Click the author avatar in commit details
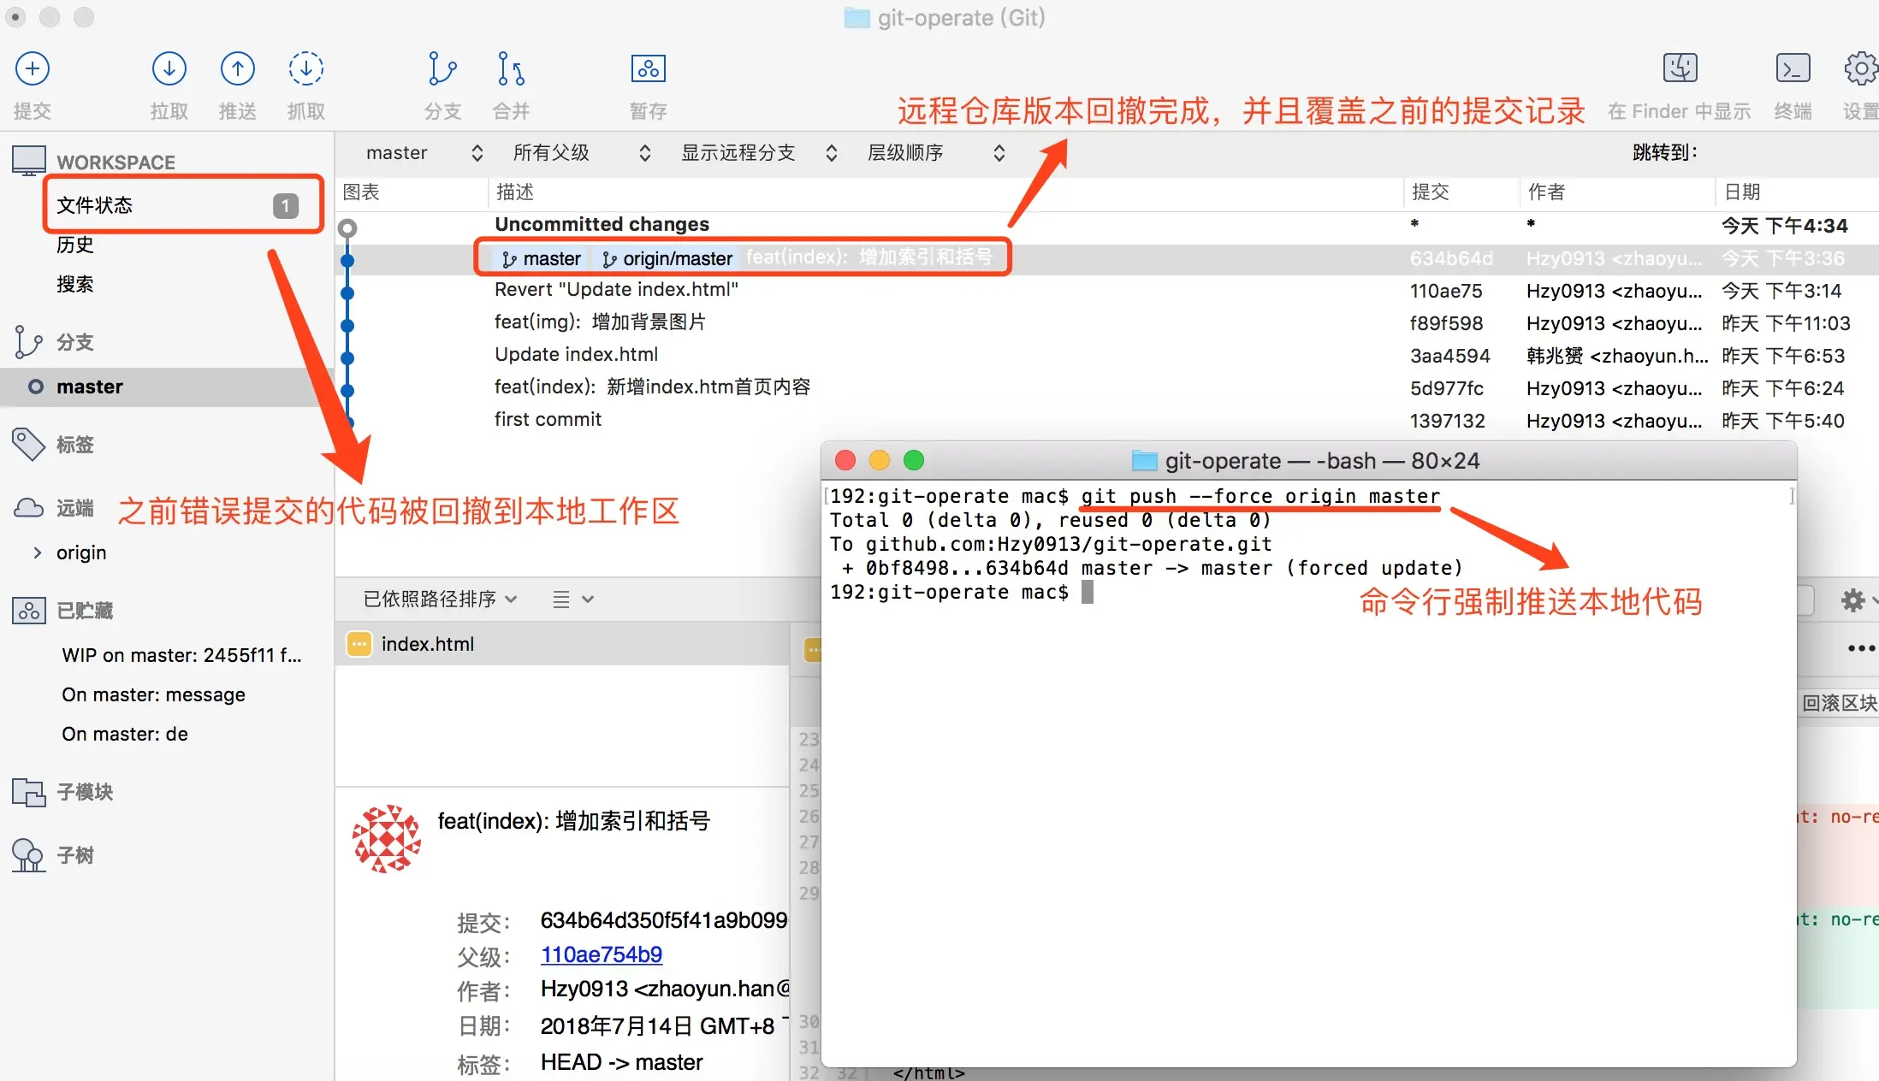The height and width of the screenshot is (1081, 1879). (387, 838)
